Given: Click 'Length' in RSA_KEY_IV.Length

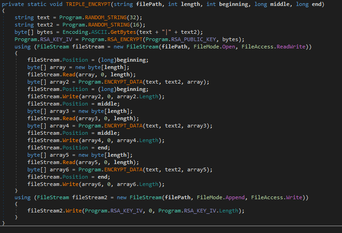Looking at the screenshot, I should tap(229, 211).
